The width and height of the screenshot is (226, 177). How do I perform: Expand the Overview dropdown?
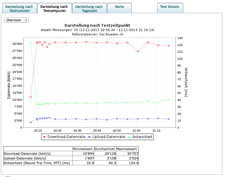[16, 20]
